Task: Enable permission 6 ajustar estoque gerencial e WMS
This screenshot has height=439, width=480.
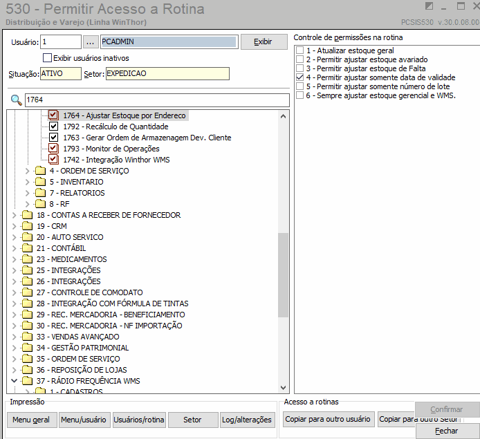Action: click(x=299, y=95)
